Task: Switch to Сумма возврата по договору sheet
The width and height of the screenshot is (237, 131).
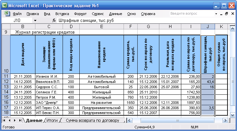Action: pyautogui.click(x=92, y=121)
